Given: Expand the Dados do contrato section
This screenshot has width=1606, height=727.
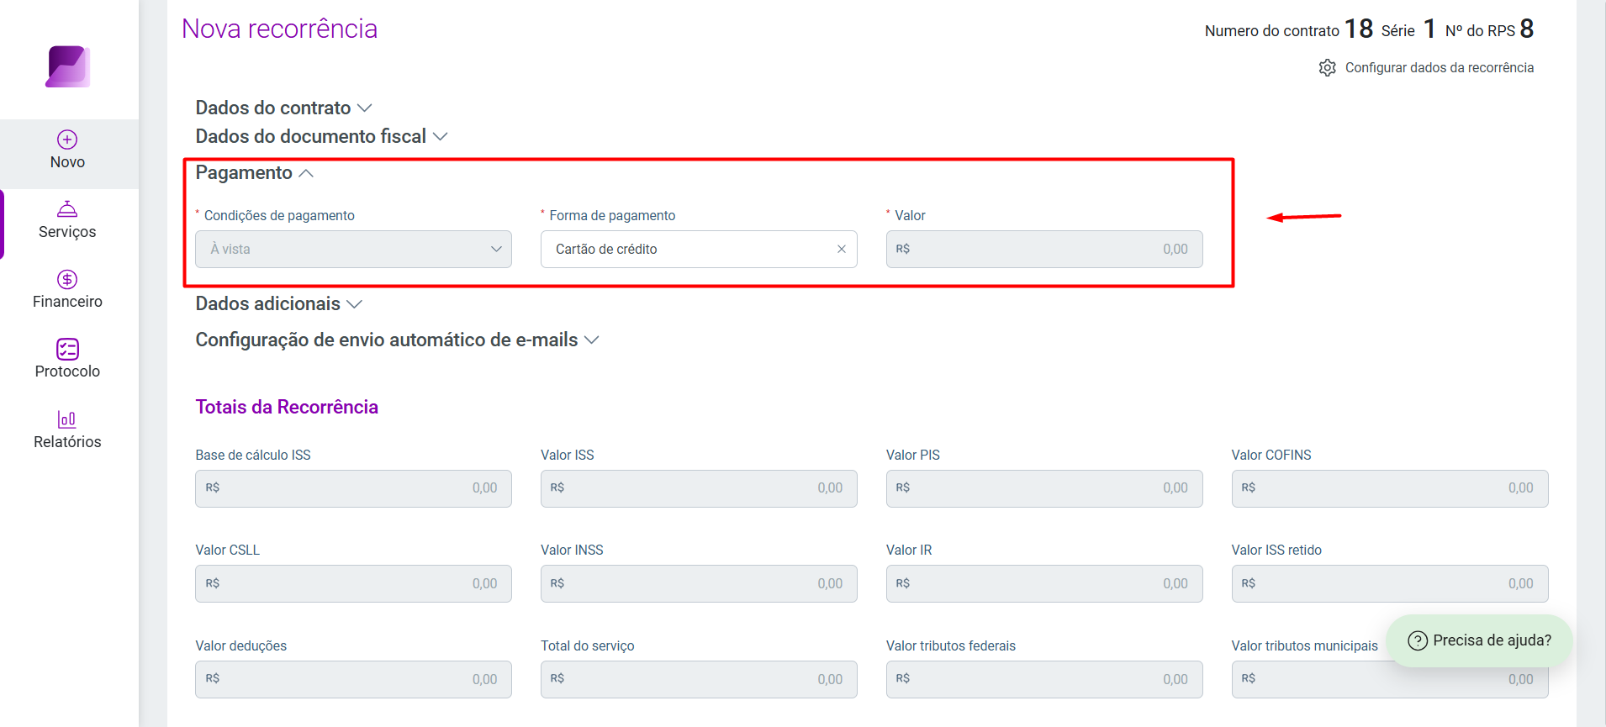Looking at the screenshot, I should (x=283, y=108).
